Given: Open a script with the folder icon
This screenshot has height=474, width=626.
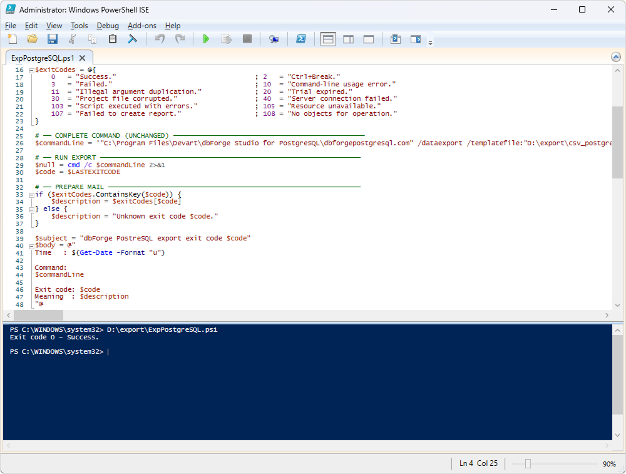Looking at the screenshot, I should pyautogui.click(x=33, y=39).
